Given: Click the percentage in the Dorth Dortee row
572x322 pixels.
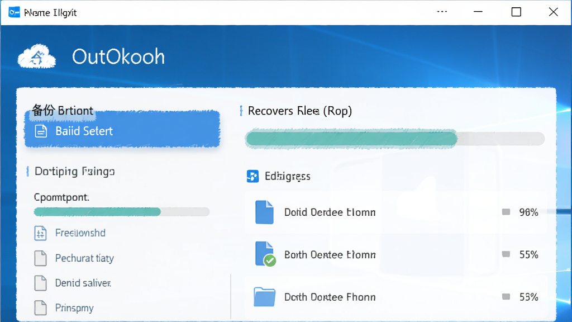Looking at the screenshot, I should tap(528, 297).
